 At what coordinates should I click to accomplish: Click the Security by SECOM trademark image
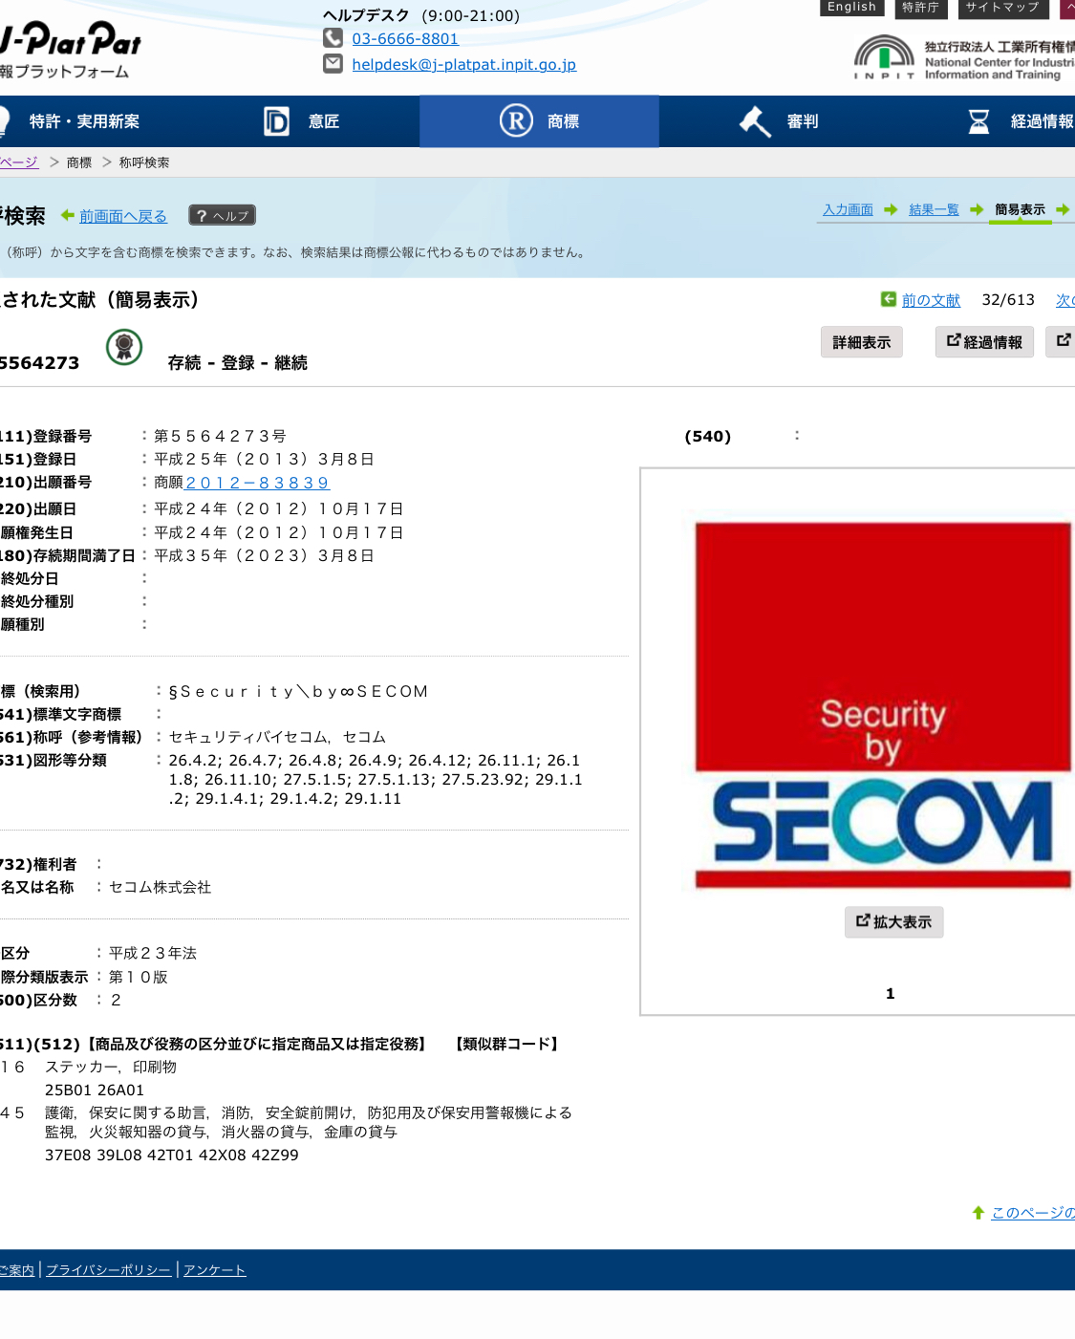click(882, 704)
